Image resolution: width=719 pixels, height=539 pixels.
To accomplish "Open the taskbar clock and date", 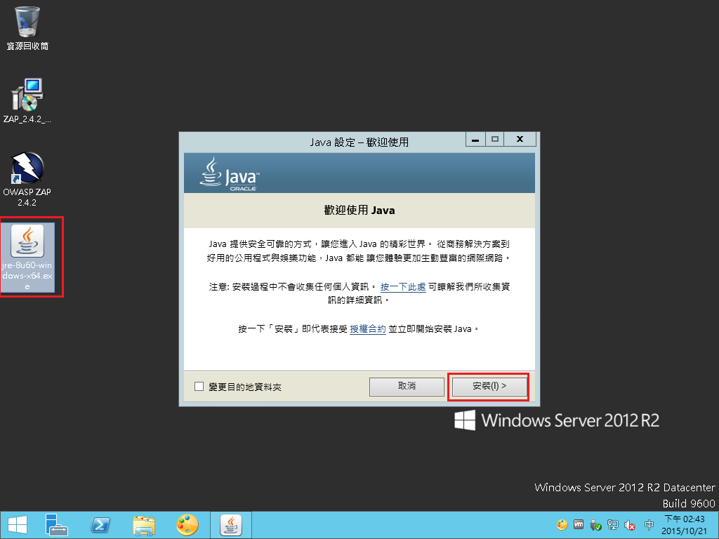I will (684, 525).
